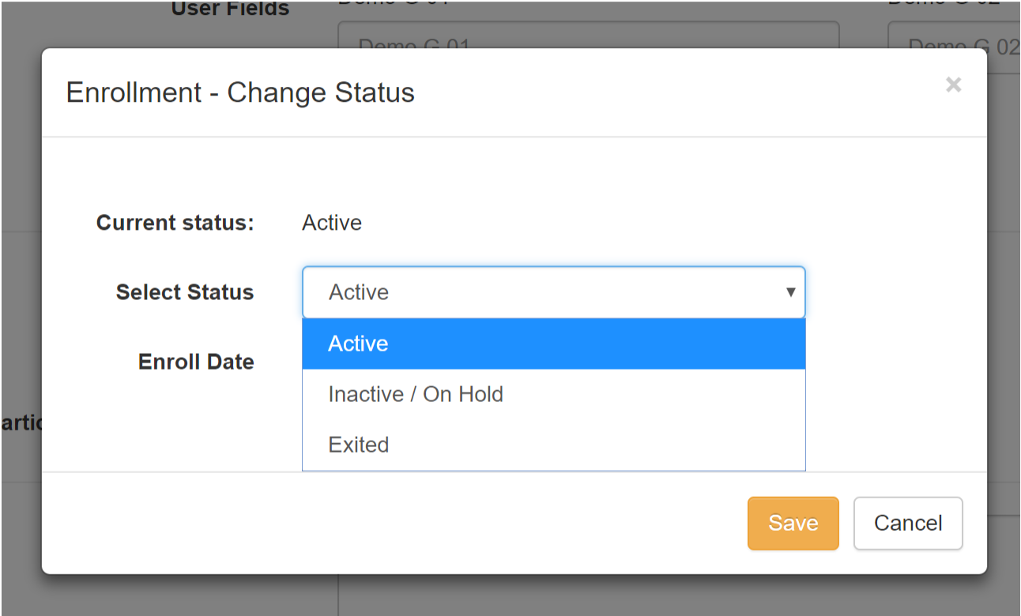
Task: Click the Current status label
Action: [175, 223]
